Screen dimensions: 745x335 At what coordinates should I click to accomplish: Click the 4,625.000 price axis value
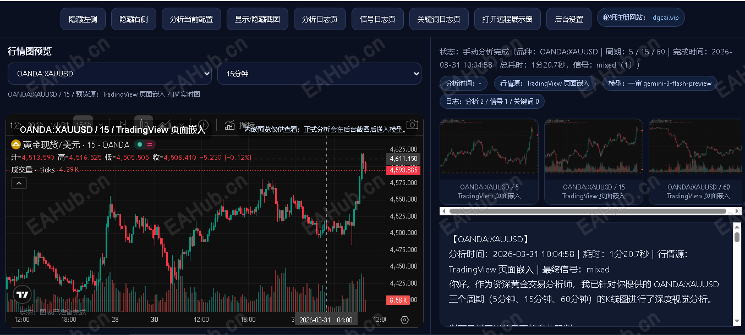coord(403,149)
